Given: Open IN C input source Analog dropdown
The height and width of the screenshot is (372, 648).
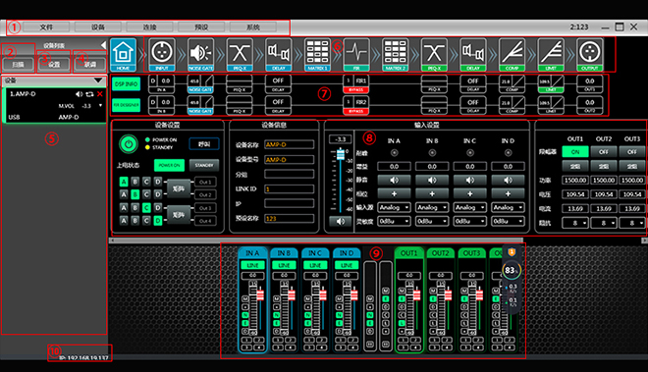Looking at the screenshot, I should (x=470, y=207).
